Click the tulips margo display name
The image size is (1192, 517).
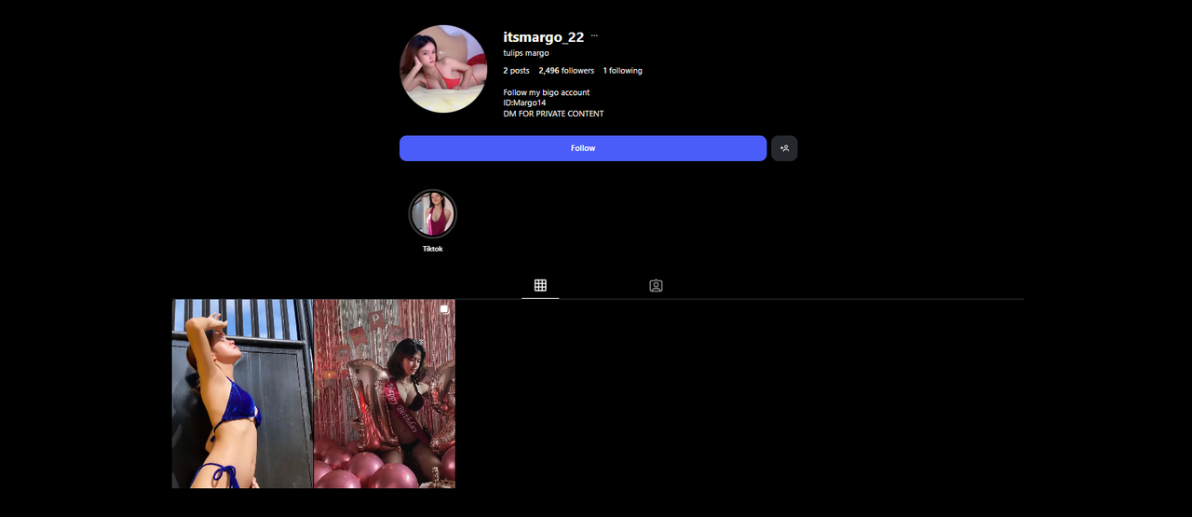tap(526, 53)
